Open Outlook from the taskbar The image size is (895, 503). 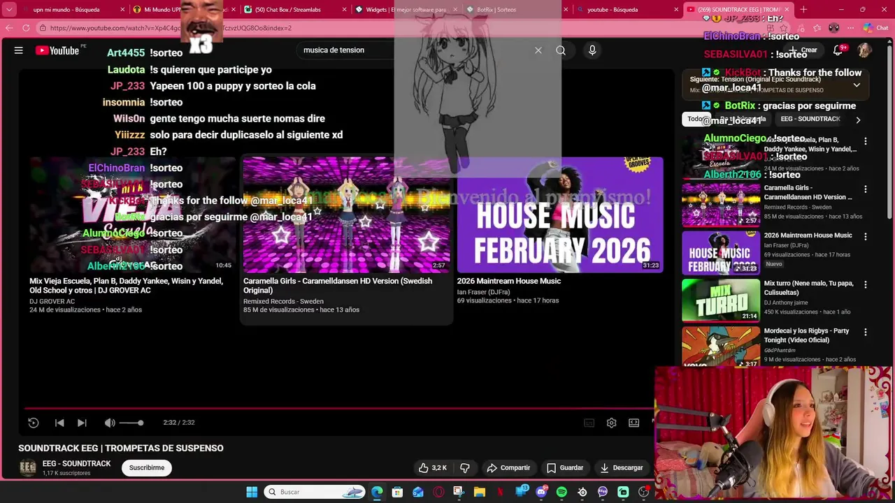[x=418, y=492]
